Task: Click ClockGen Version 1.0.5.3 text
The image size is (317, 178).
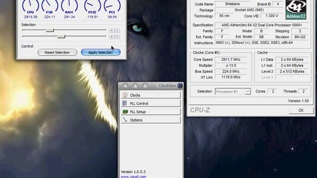Action: tap(133, 172)
